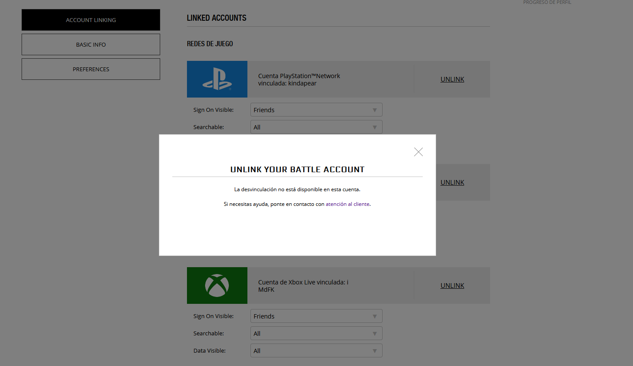Viewport: 633px width, 366px height.
Task: Click 'La desvinculación no está disponible' message
Action: tap(297, 189)
